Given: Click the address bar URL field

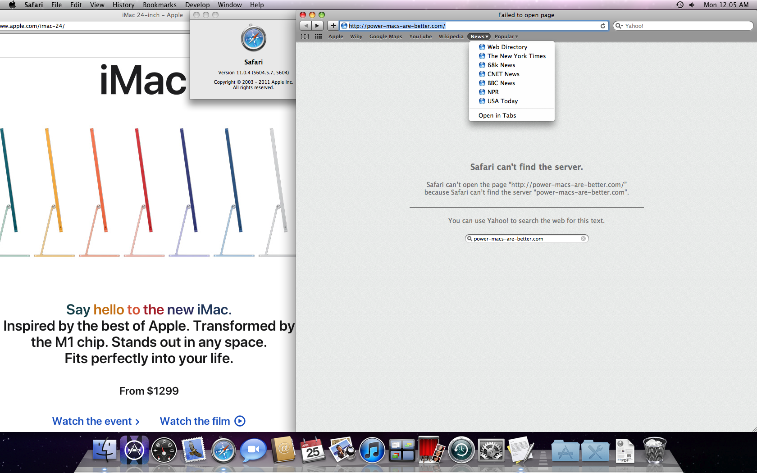Looking at the screenshot, I should [473, 26].
